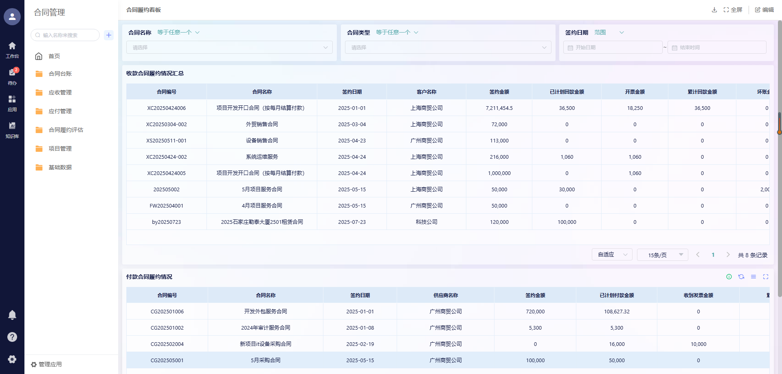Open the 应用 apps icon
The width and height of the screenshot is (782, 374).
click(x=12, y=103)
